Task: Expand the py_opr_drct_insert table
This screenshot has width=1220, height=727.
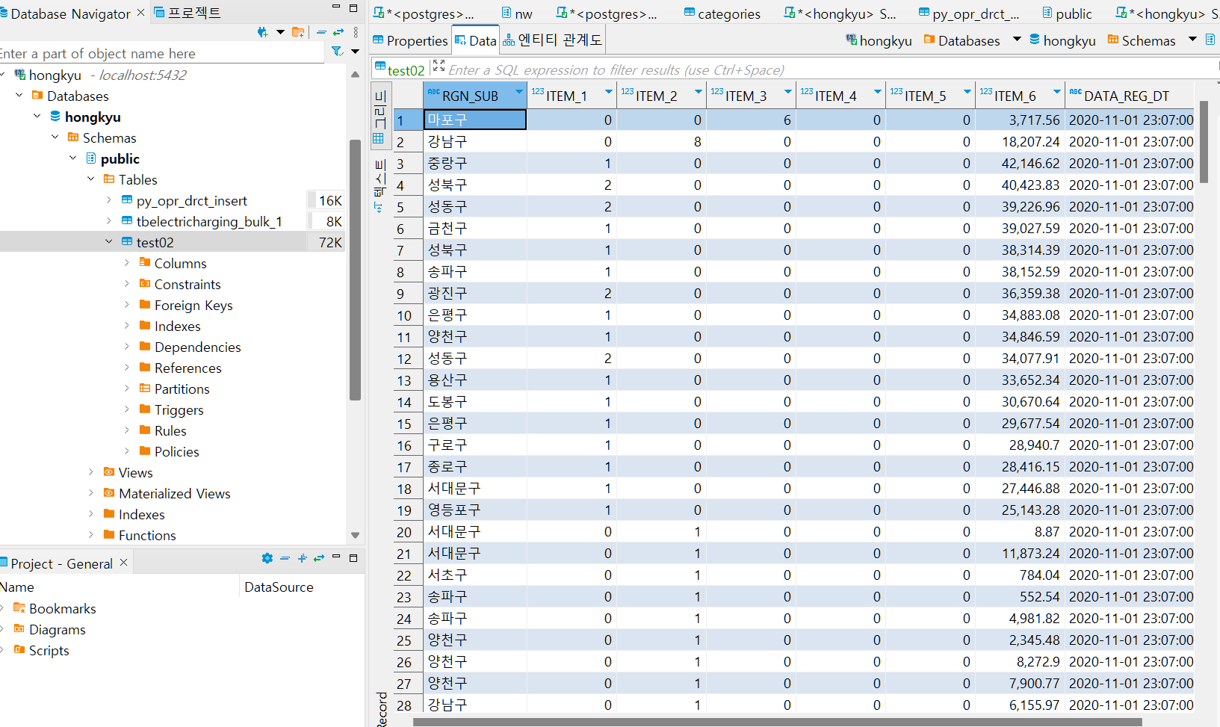Action: (109, 200)
